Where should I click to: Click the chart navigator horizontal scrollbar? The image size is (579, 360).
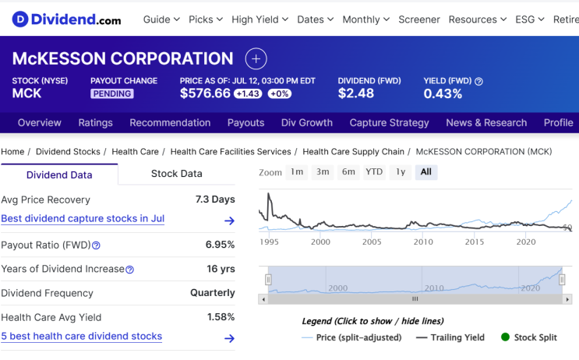tap(415, 298)
